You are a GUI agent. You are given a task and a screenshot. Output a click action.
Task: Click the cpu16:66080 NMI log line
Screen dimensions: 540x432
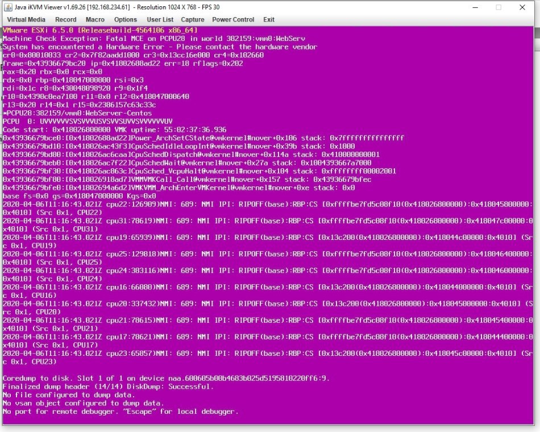click(x=268, y=291)
